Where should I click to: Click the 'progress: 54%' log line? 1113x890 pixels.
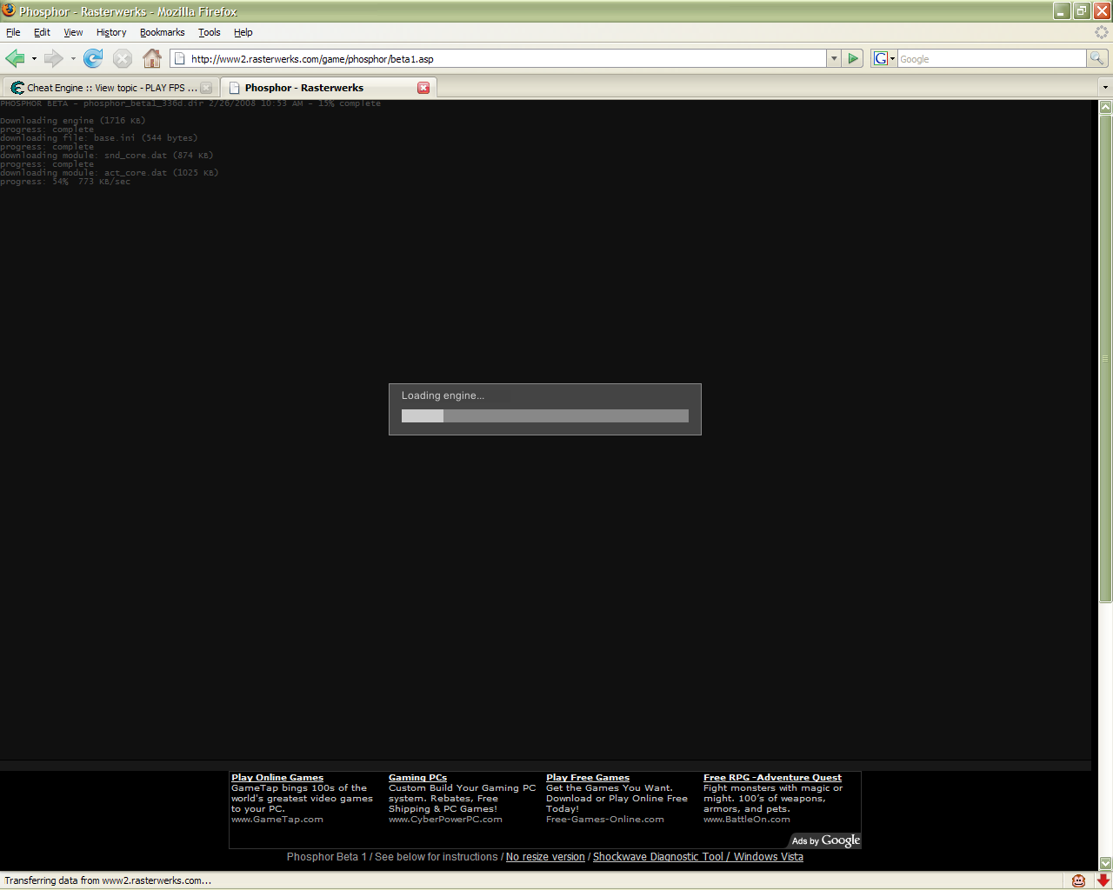pos(65,182)
